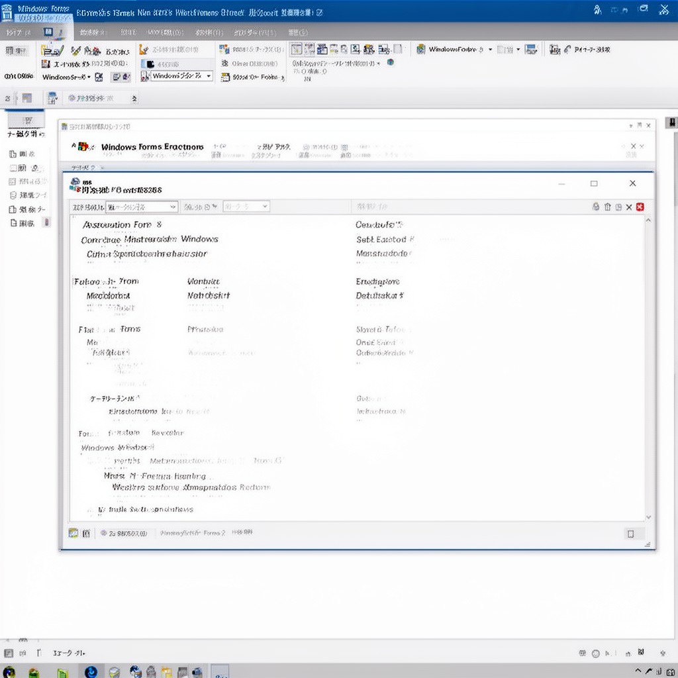The height and width of the screenshot is (678, 678).
Task: Expand the chevron at the second toolbar's end
Action: click(134, 99)
